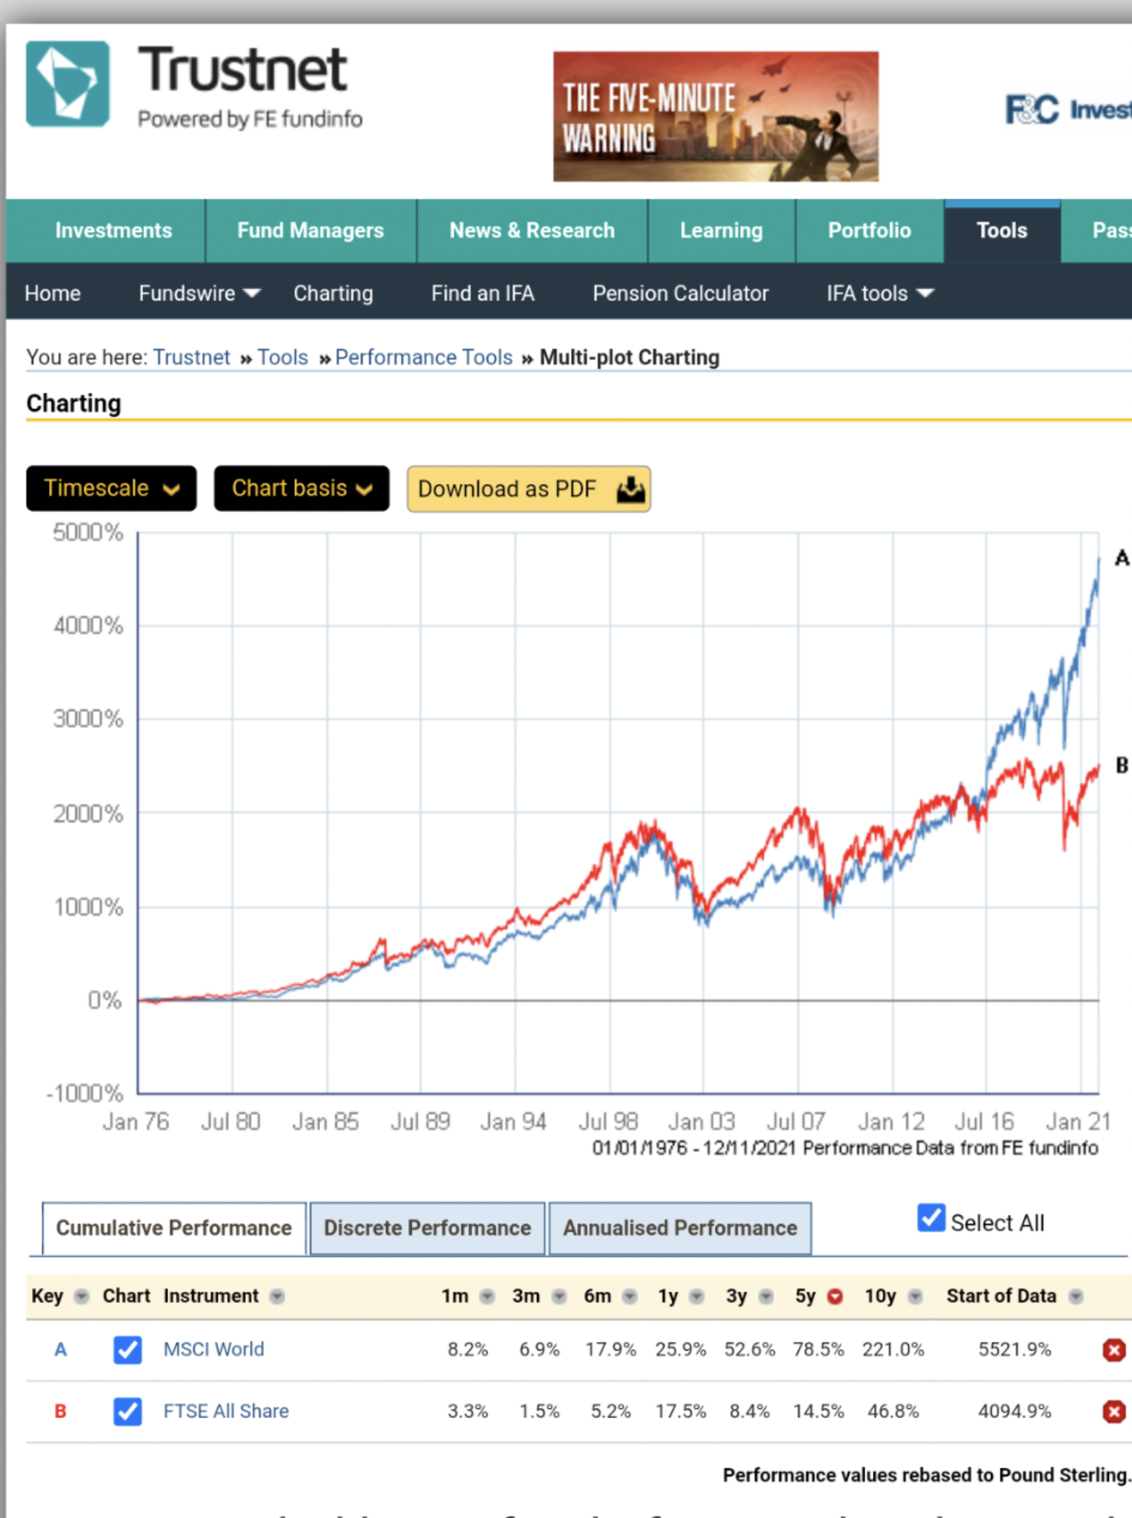Click the A series label on chart
Viewport: 1132px width, 1518px height.
(1122, 558)
